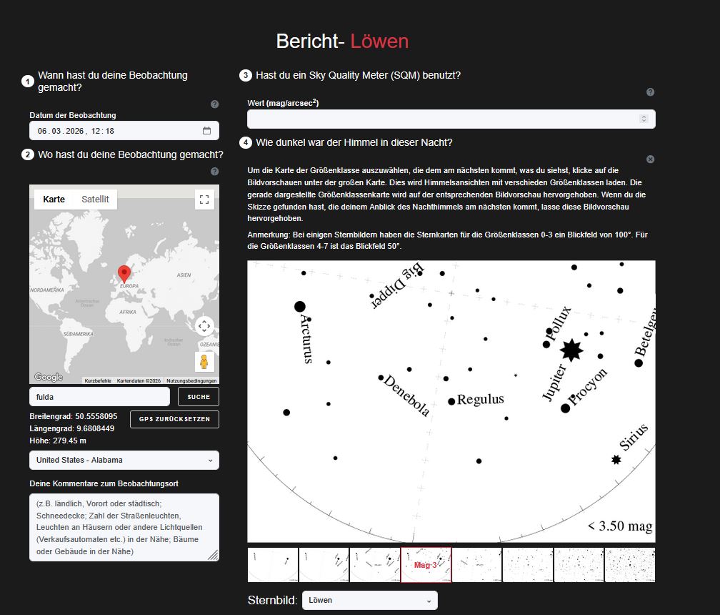Click help icon below location question

[x=214, y=172]
